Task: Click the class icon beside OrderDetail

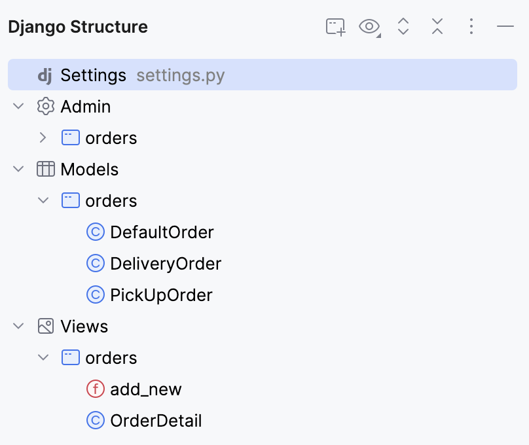Action: pyautogui.click(x=95, y=420)
